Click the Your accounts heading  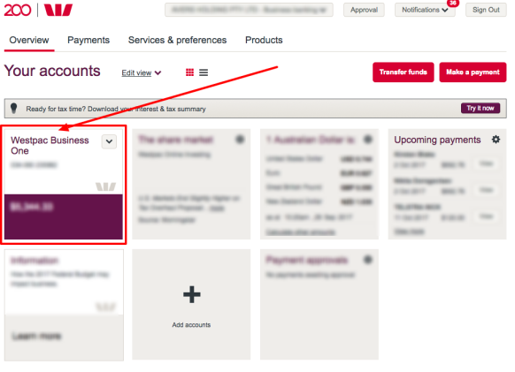tap(52, 71)
